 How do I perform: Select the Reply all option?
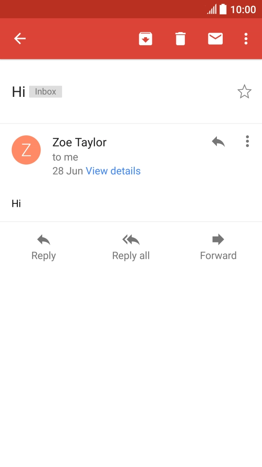(131, 247)
